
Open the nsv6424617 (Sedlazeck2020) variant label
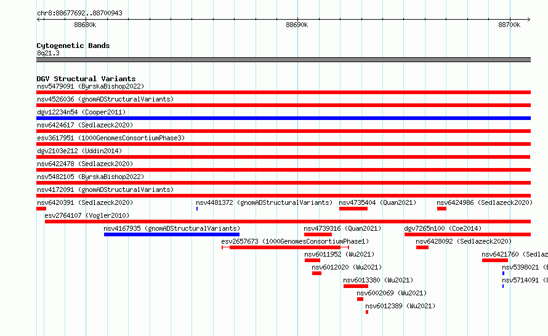click(x=85, y=125)
